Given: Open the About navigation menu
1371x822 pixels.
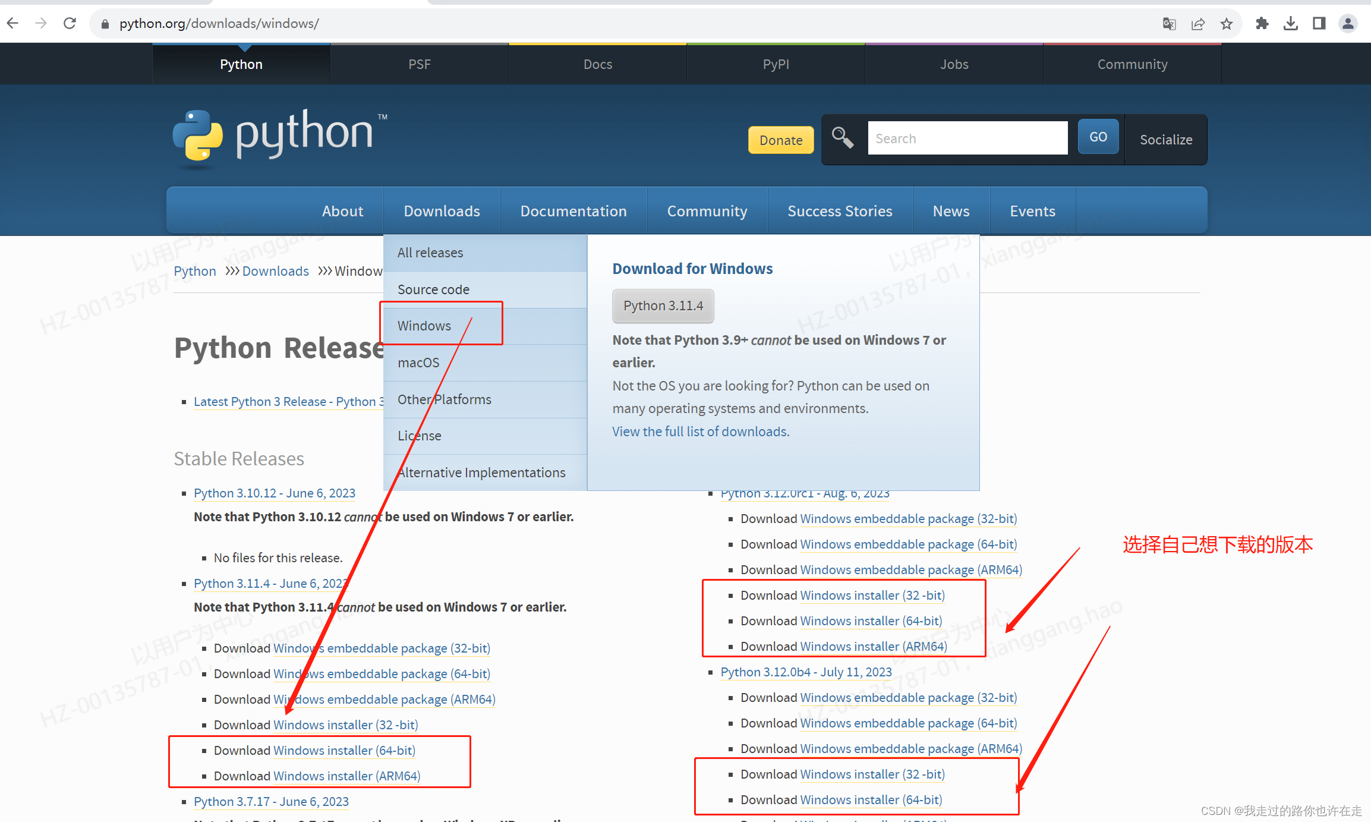Looking at the screenshot, I should (x=342, y=211).
